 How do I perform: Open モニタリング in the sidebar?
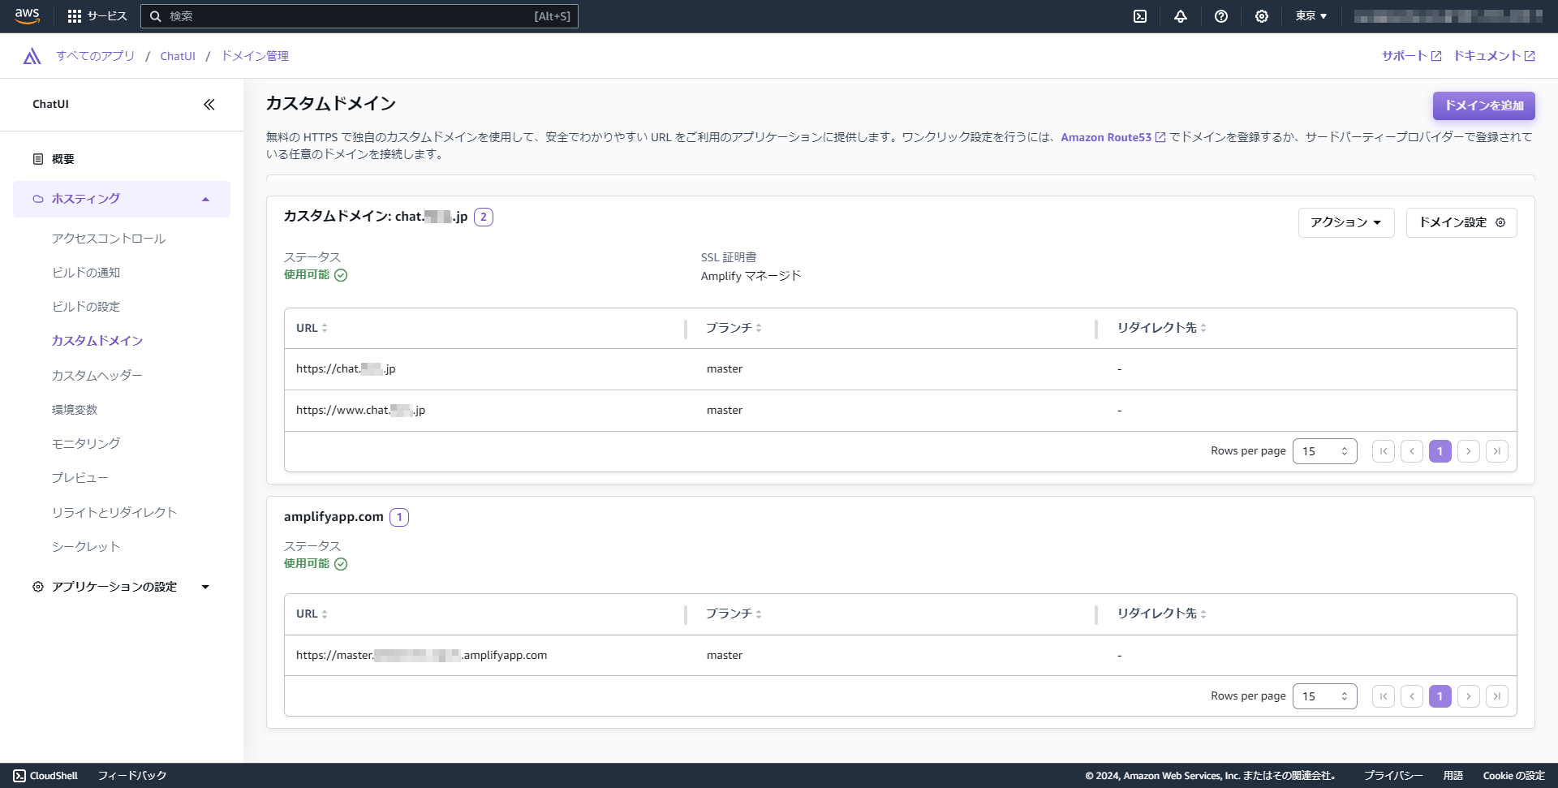point(86,444)
